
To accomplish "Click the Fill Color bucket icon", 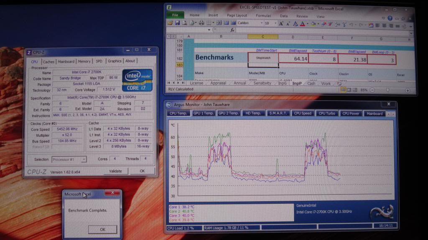I will tap(313, 25).
